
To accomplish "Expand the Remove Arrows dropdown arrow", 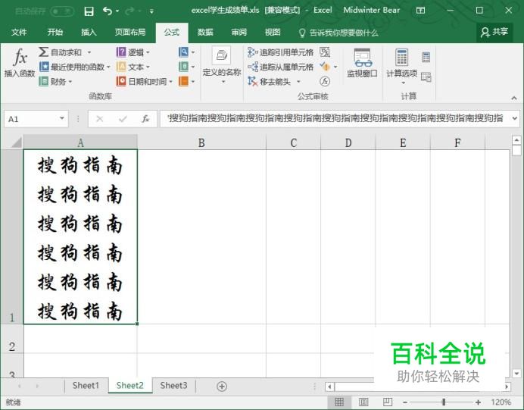I will (x=298, y=82).
